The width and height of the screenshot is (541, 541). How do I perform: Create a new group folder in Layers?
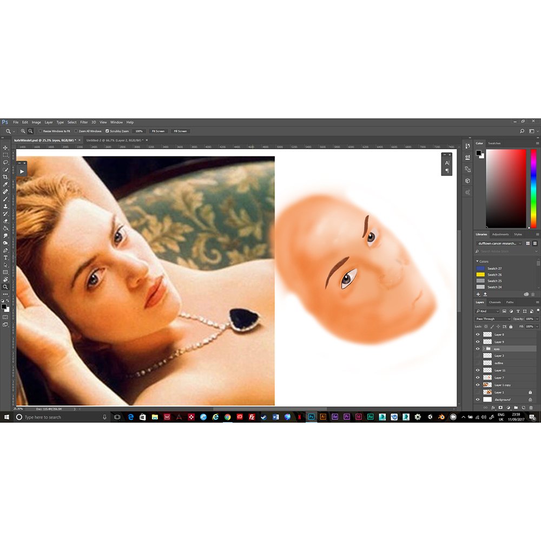coord(516,407)
